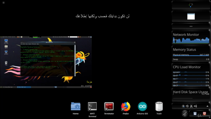Open the network connection tray icon
Viewport: 211px width, 119px height.
(183, 106)
